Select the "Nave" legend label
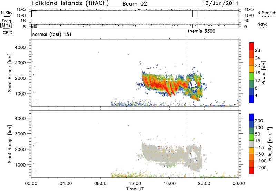The height and width of the screenshot is (191, 276). [263, 24]
